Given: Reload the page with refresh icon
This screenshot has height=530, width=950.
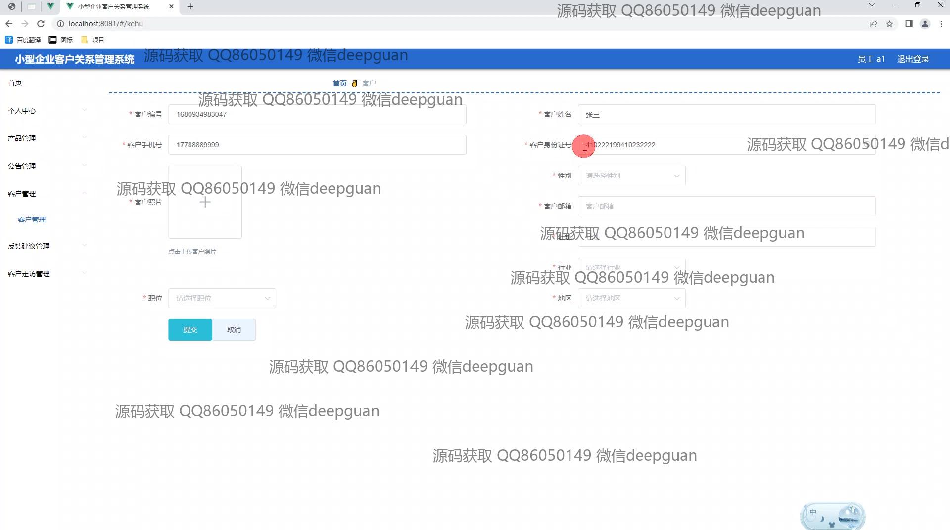Looking at the screenshot, I should [x=41, y=24].
